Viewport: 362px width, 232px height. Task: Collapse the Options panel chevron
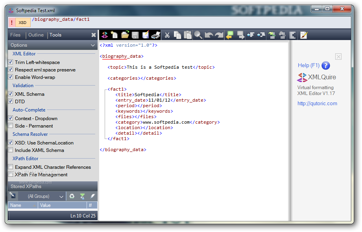click(x=93, y=45)
